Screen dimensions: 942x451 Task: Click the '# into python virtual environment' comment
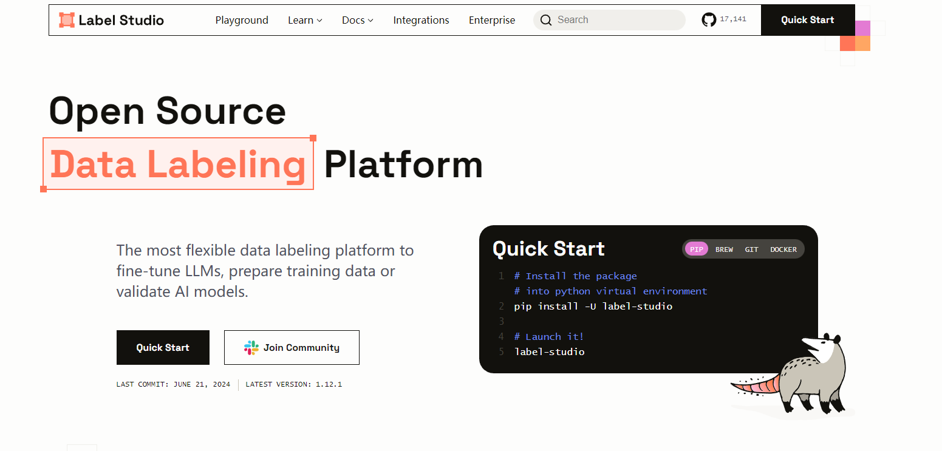click(610, 291)
